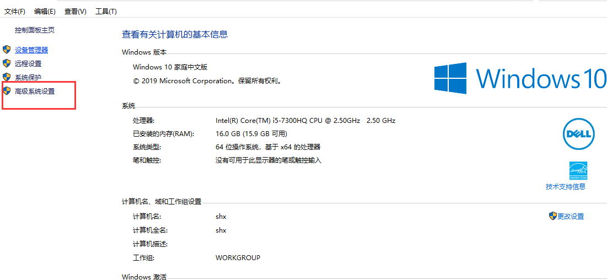
Task: Click the 系统类型: label
Action: pyautogui.click(x=147, y=147)
